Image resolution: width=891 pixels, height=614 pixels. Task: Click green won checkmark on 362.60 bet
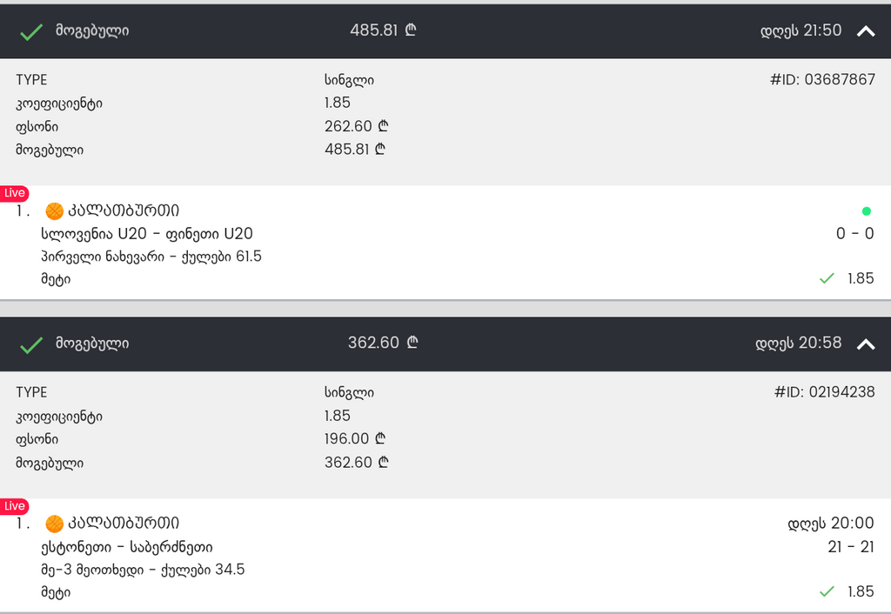[x=32, y=344]
